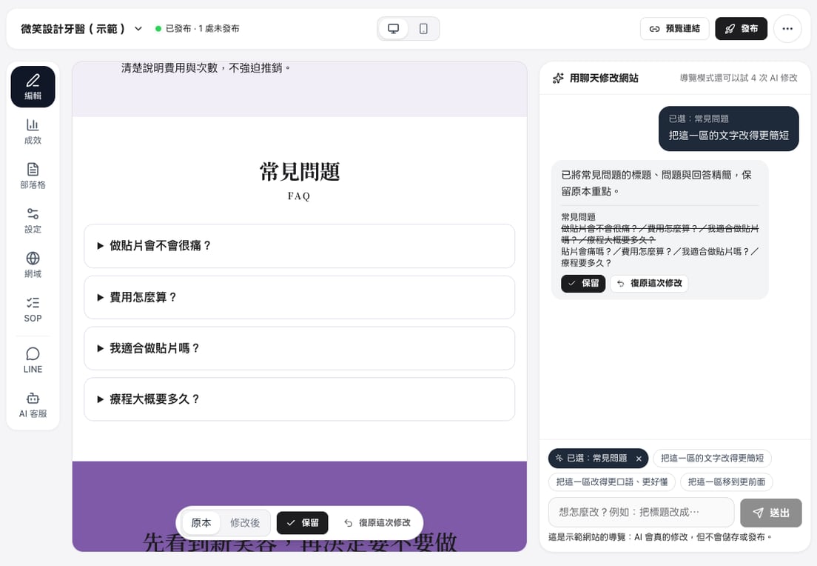817x566 pixels.
Task: Select the 原本 view tab
Action: pyautogui.click(x=201, y=523)
